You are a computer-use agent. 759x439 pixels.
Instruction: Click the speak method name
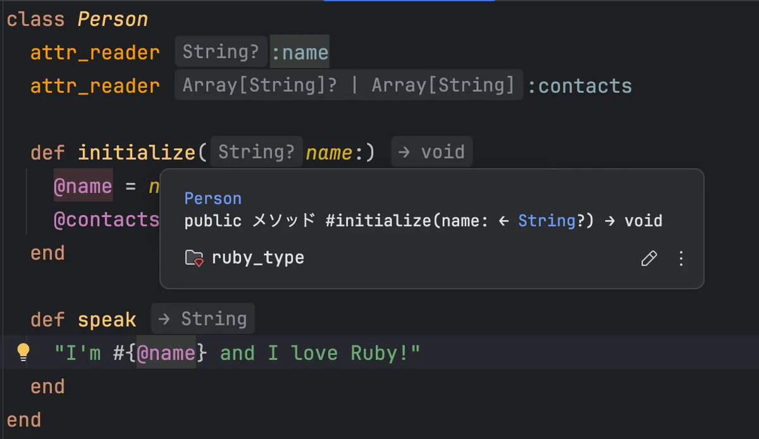(107, 319)
